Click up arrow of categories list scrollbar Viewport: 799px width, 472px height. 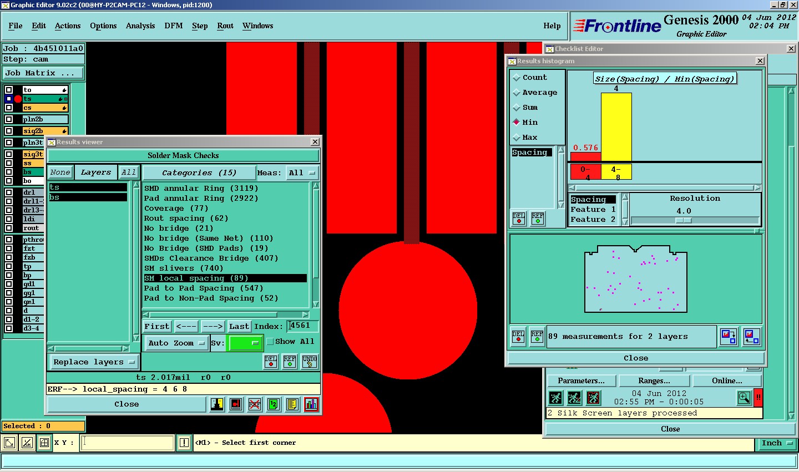coord(316,186)
